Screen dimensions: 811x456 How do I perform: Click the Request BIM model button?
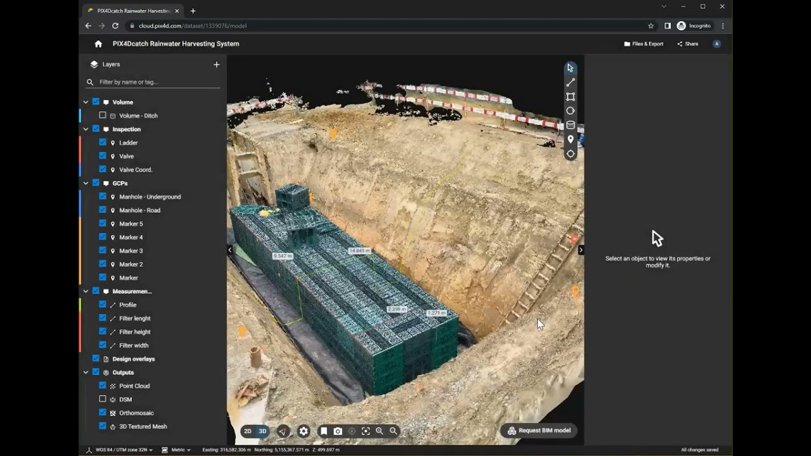[x=539, y=430]
